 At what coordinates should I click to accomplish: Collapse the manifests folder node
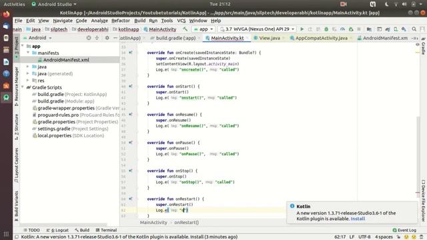tap(28, 53)
